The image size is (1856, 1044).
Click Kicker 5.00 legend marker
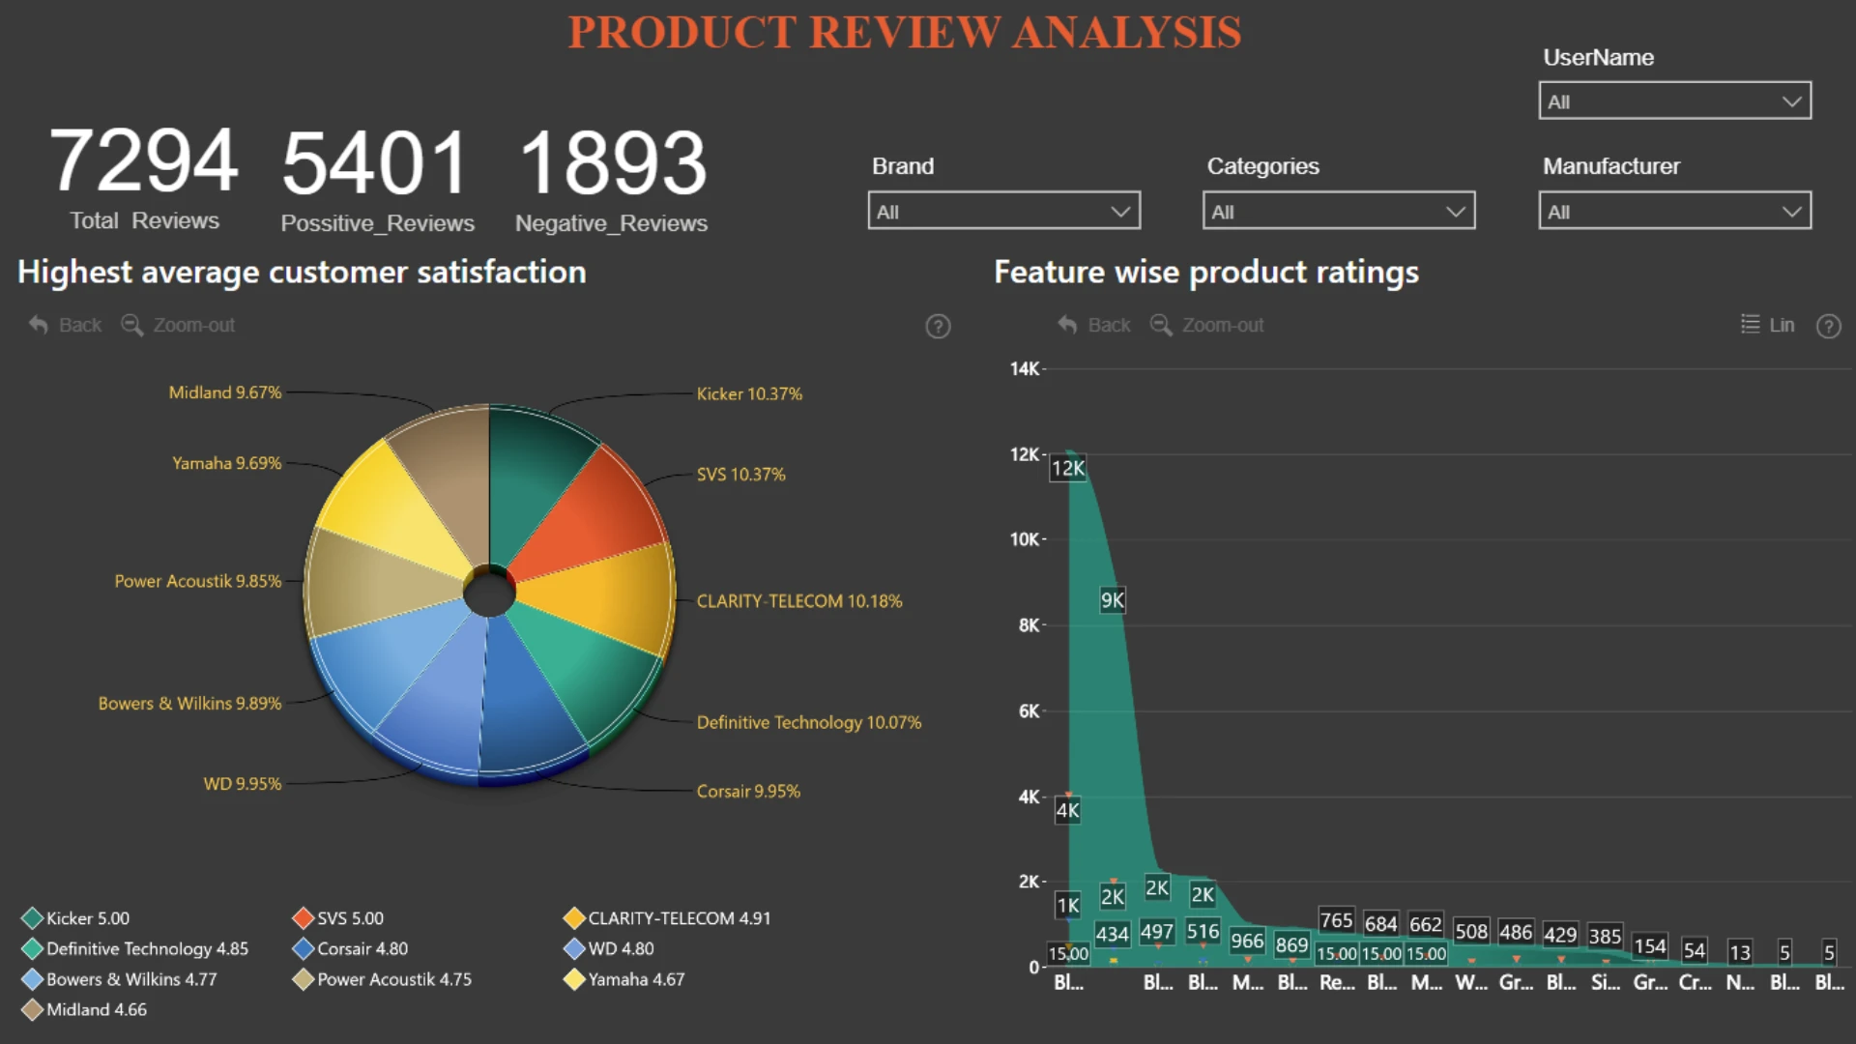(x=32, y=918)
